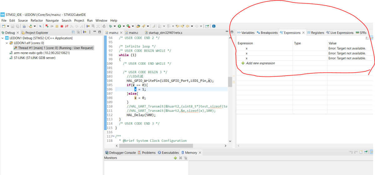375x175 pixels.
Task: Click the red Terminate icon
Action: [x=62, y=26]
